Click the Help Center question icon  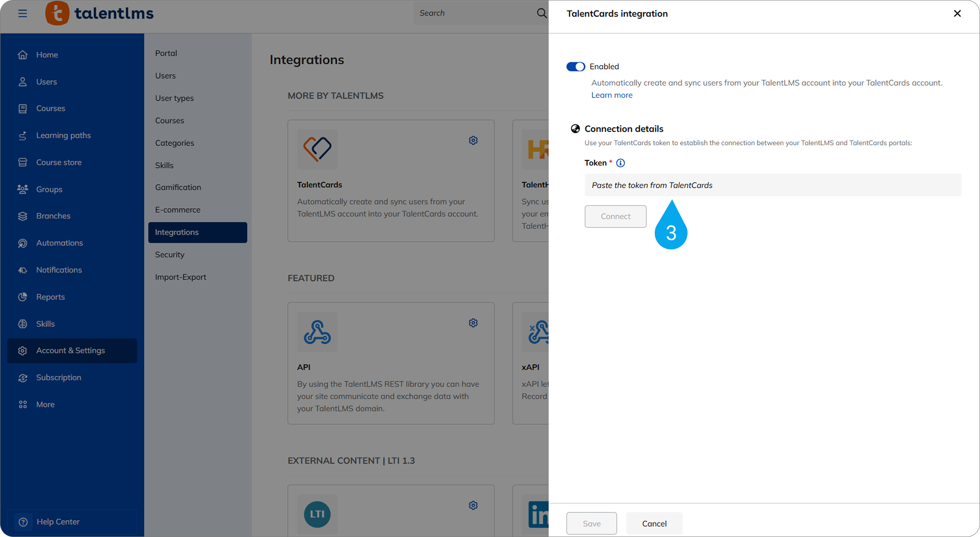pyautogui.click(x=23, y=522)
